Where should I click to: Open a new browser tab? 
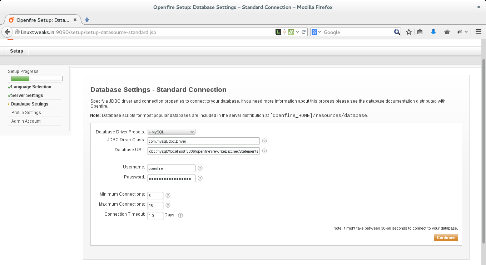pos(87,20)
